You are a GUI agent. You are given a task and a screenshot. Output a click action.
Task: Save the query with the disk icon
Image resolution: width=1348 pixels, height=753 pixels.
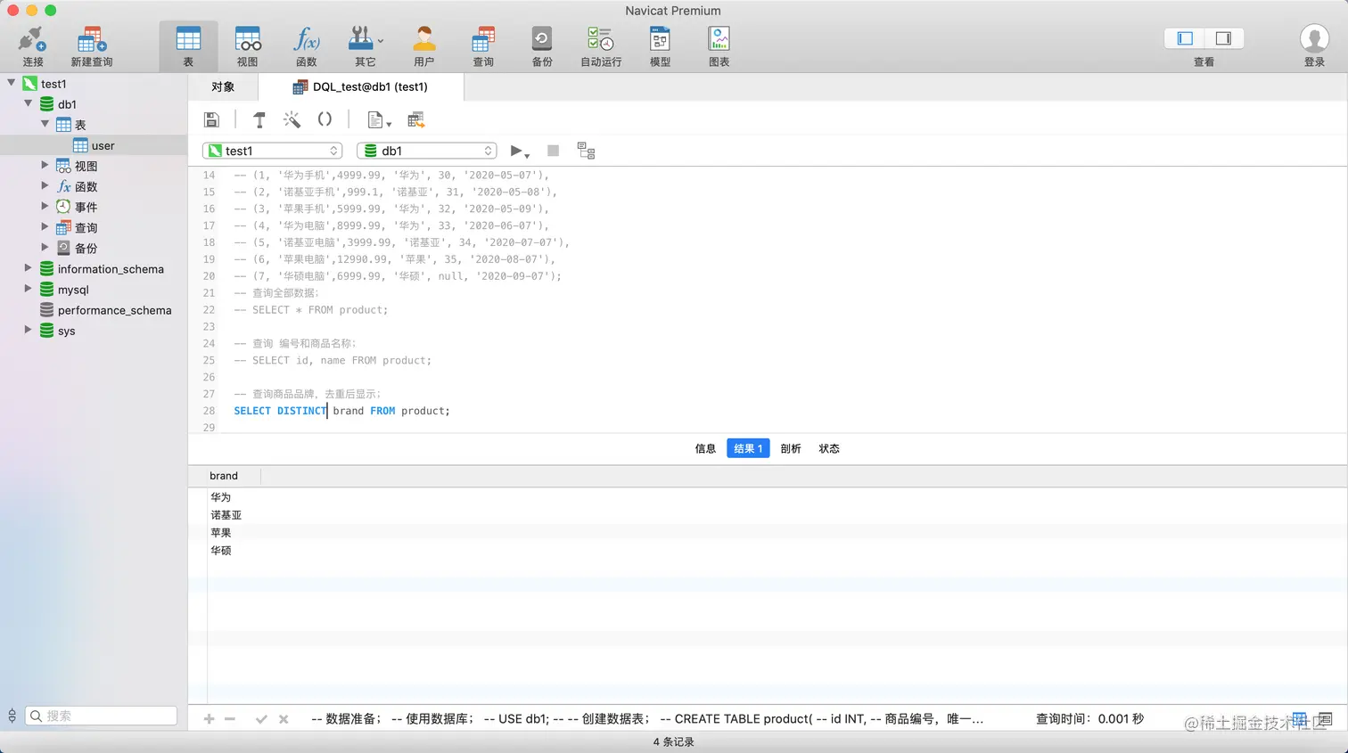(212, 119)
